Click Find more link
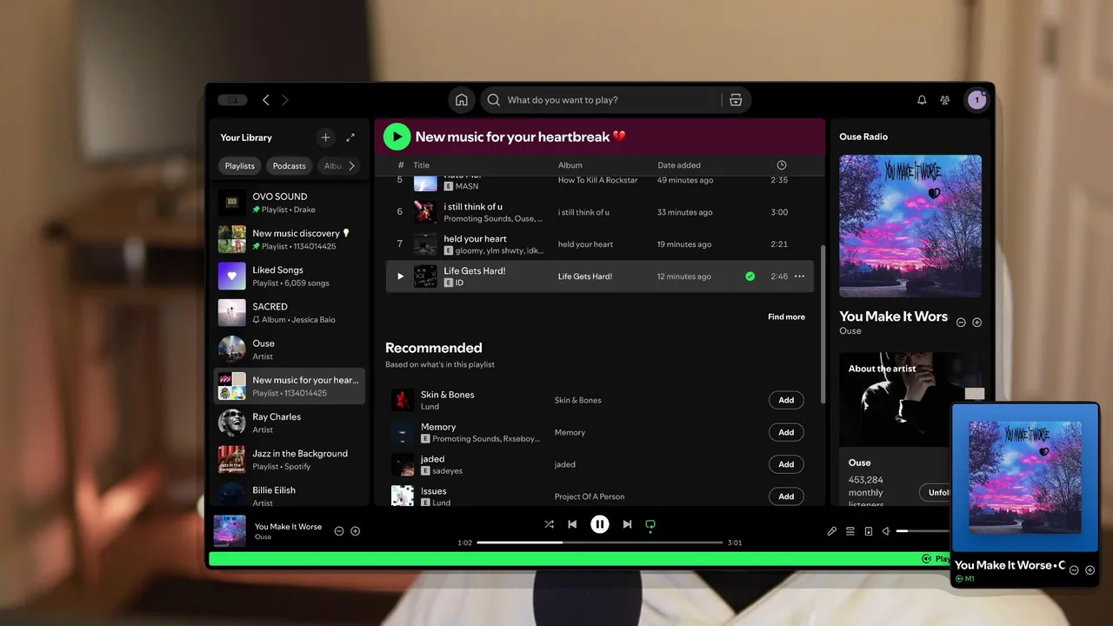The image size is (1113, 626). (786, 317)
